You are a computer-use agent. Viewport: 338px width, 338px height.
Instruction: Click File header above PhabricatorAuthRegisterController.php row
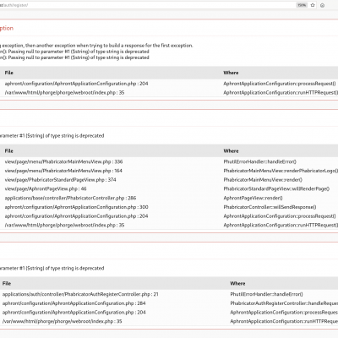click(7, 283)
